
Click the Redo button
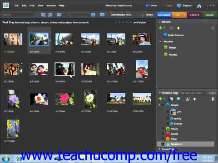tap(167, 5)
